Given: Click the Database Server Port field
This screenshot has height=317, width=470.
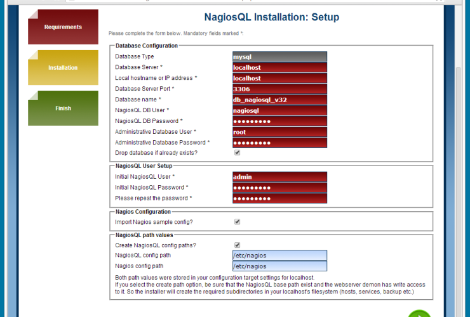Looking at the screenshot, I should (x=279, y=89).
